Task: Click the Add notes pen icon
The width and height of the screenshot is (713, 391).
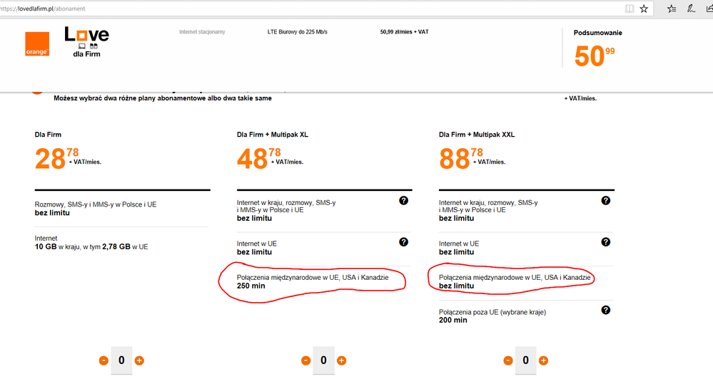Action: [x=691, y=9]
